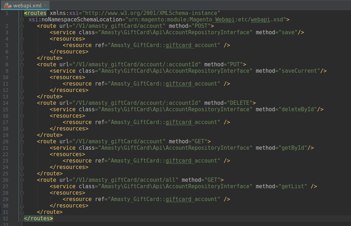
Task: Collapse the DELETE route on line 14
Action: pos(22,103)
